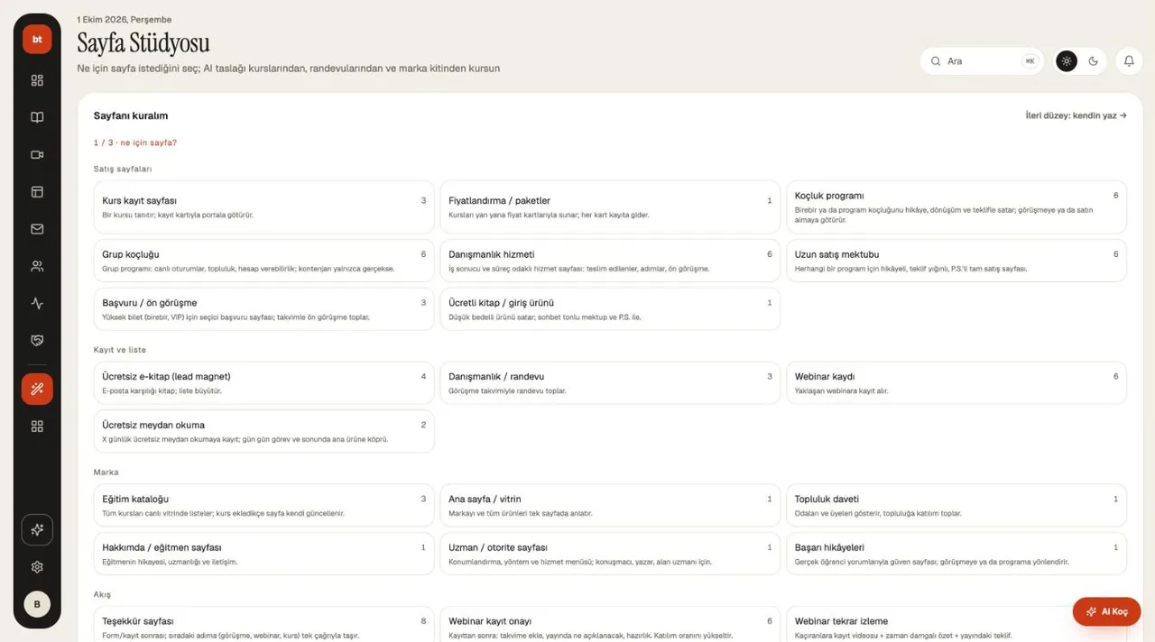Choose the 'Başvuru / ön görüşme' card
The height and width of the screenshot is (642, 1155).
[264, 309]
